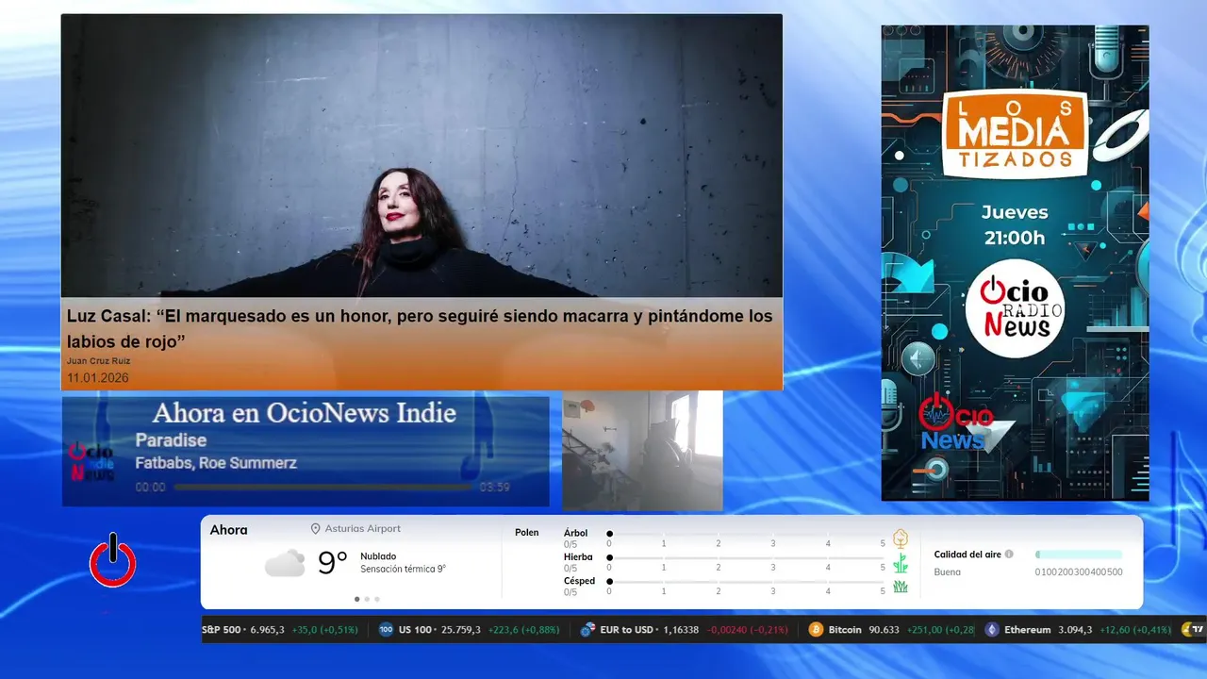The image size is (1207, 679).
Task: Click the Calidad del aire label
Action: [967, 555]
